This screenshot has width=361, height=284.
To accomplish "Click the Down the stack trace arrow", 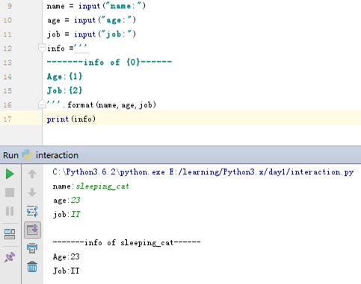I will (32, 192).
